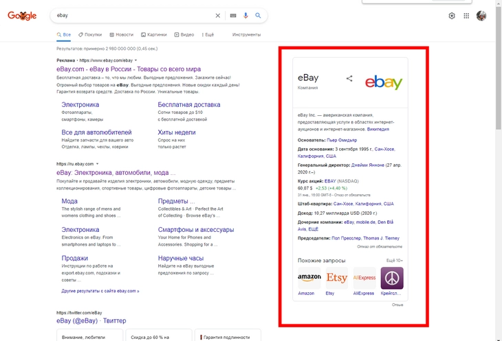The image size is (502, 341).
Task: Expand the ru.ebay.com URL dropdown arrow
Action: [x=98, y=164]
